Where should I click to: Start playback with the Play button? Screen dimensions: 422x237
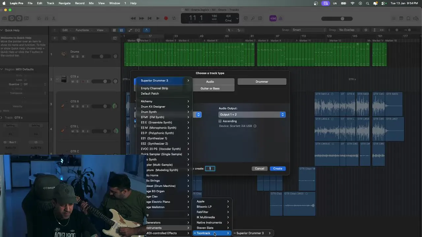pyautogui.click(x=158, y=18)
